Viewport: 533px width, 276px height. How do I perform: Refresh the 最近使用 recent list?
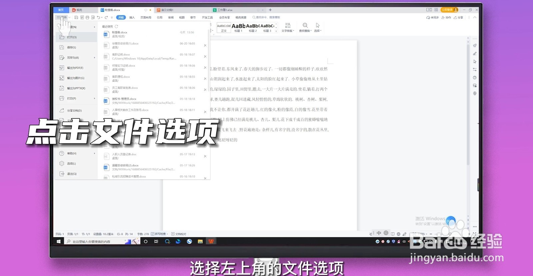[x=116, y=26]
